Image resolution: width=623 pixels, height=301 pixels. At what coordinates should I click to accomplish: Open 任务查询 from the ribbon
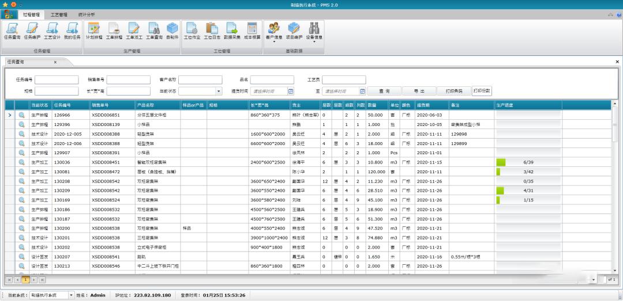[x=12, y=31]
